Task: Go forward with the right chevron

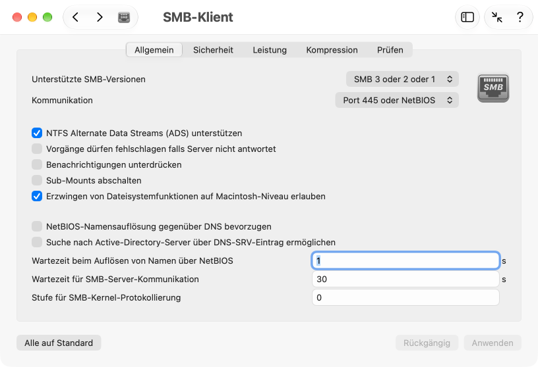Action: 100,17
